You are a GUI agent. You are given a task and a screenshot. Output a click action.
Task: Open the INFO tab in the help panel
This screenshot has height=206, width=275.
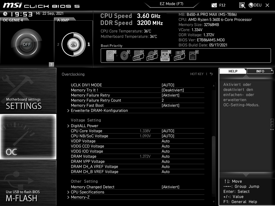[260, 71]
